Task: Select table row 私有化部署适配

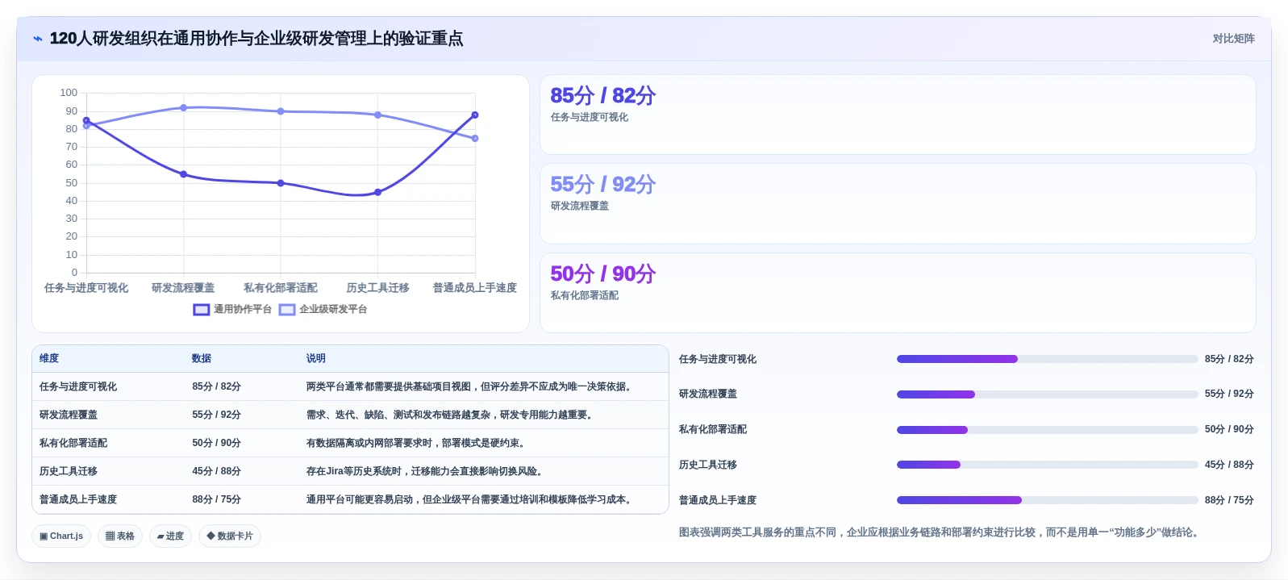Action: (x=350, y=444)
